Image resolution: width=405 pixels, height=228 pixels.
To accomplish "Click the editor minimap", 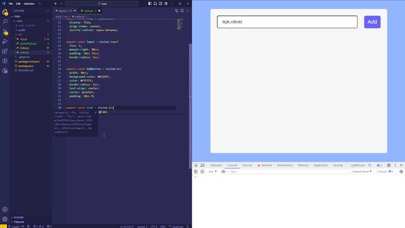I will pyautogui.click(x=180, y=24).
